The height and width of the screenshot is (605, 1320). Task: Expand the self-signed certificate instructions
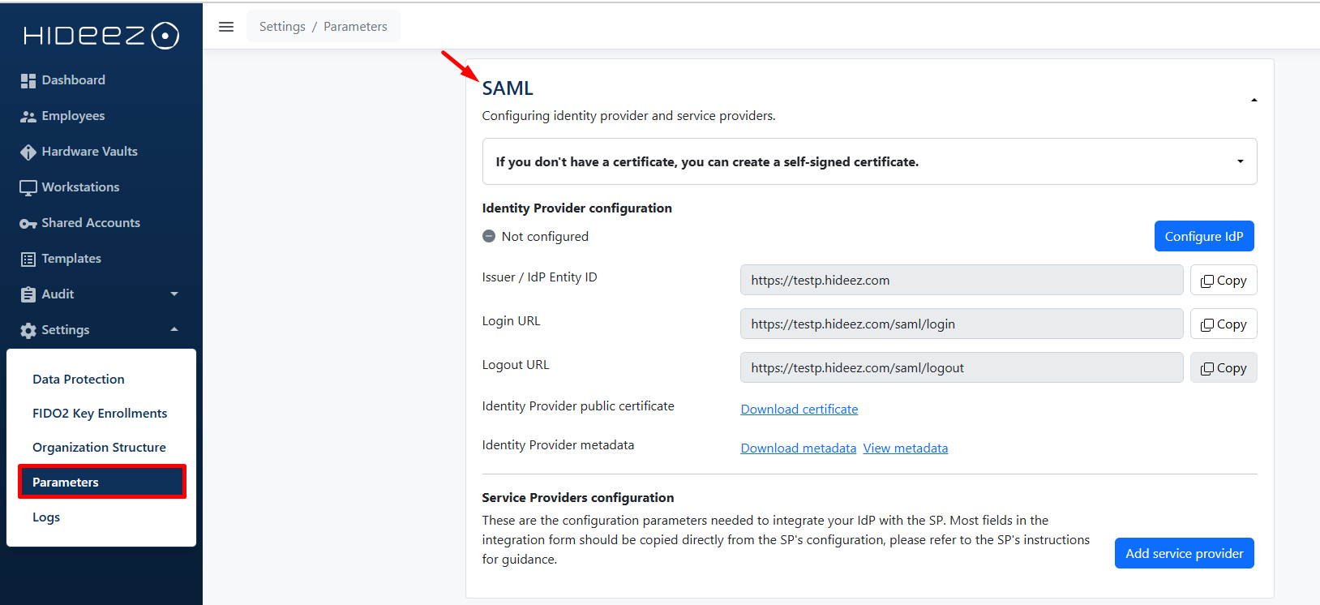[1240, 161]
